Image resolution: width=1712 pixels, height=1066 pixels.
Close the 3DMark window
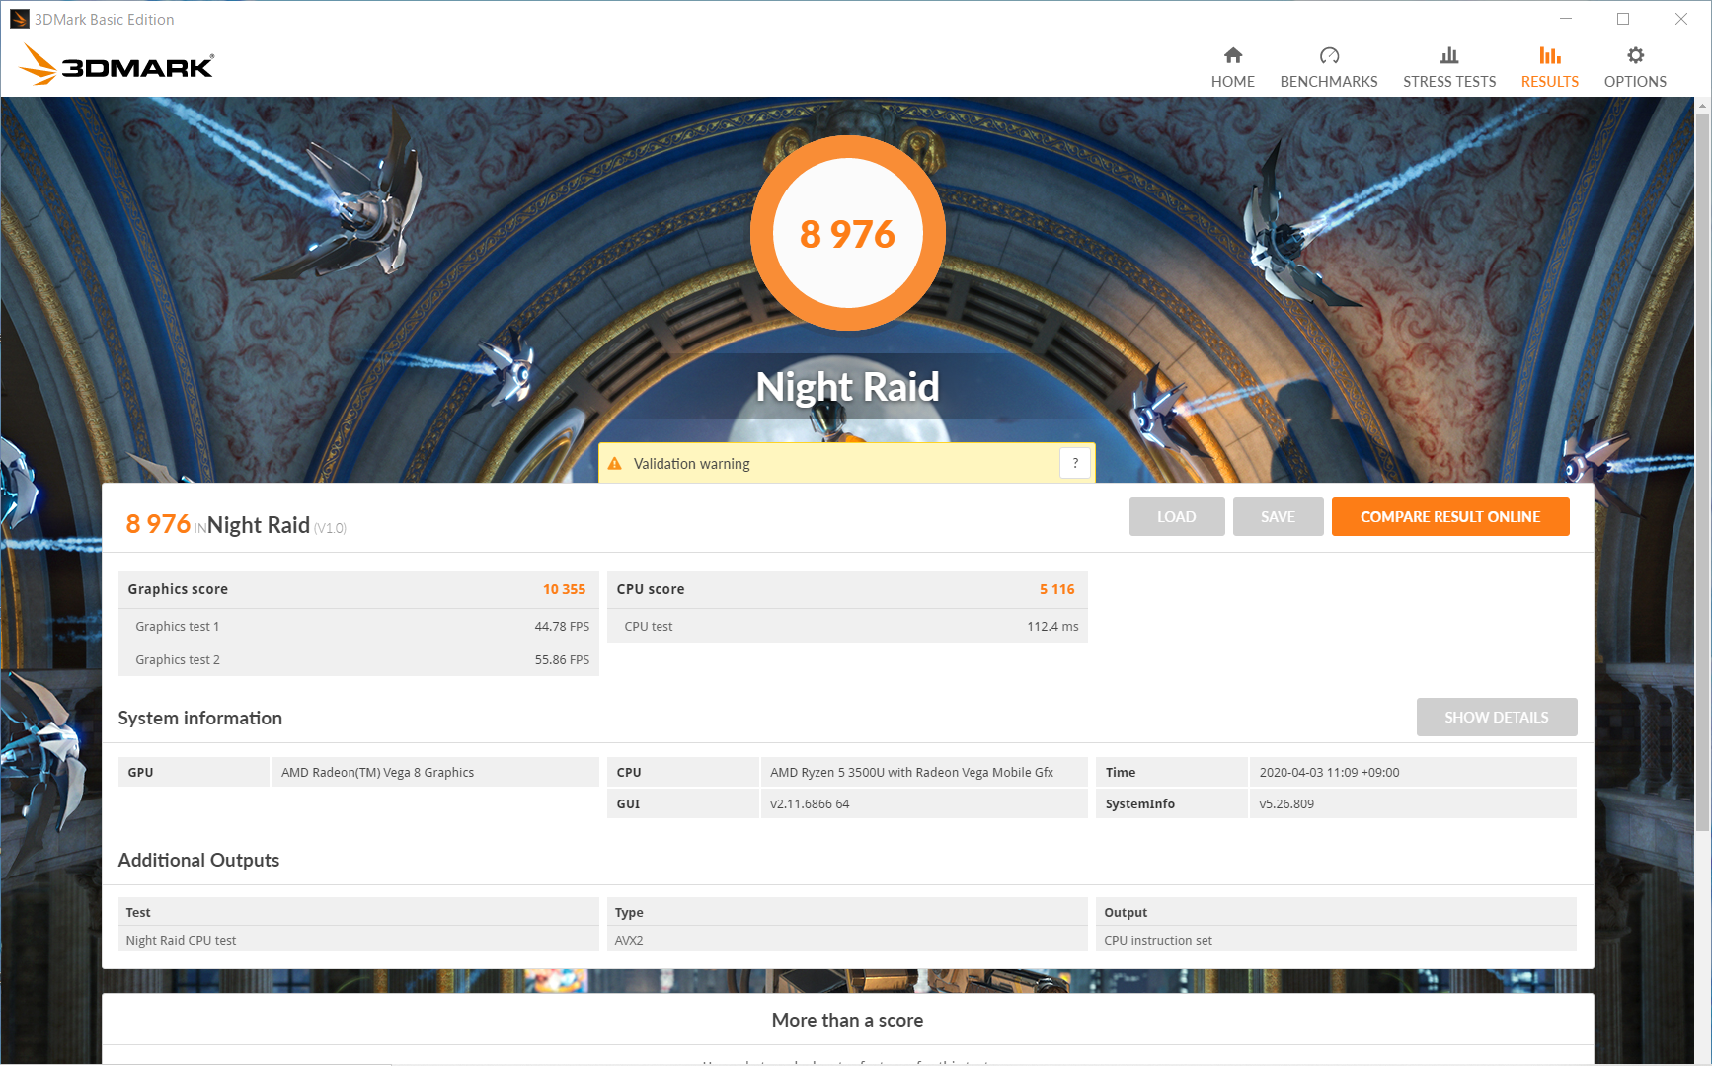coord(1681,19)
